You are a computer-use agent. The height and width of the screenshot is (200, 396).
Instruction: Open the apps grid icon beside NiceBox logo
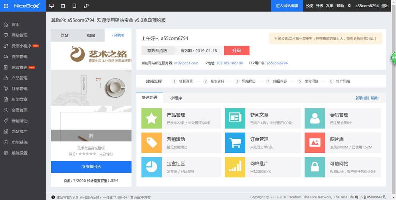pos(6,6)
